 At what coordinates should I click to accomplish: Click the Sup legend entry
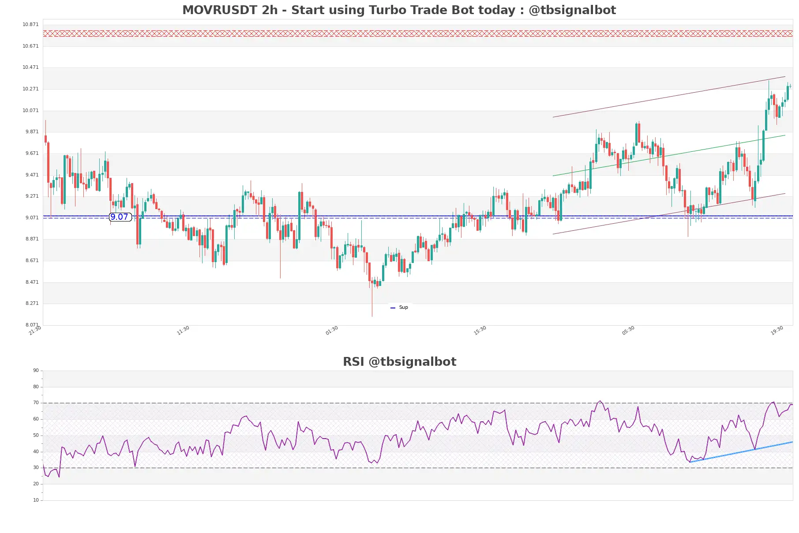(x=399, y=307)
